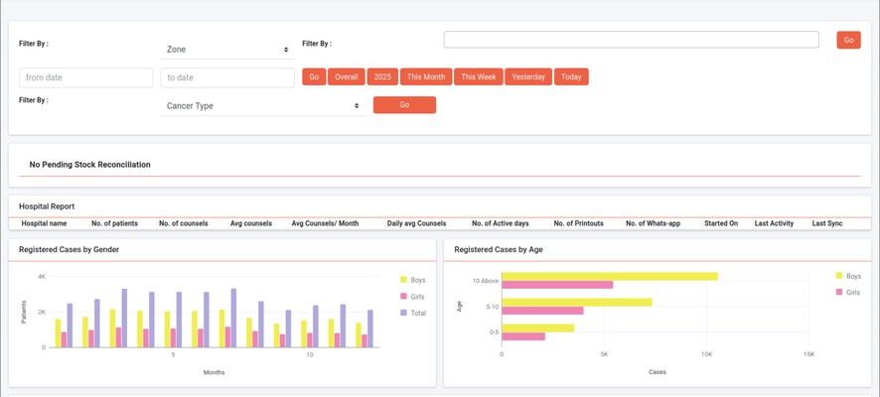The image size is (880, 397).
Task: Open the Zone filter dropdown
Action: pyautogui.click(x=226, y=49)
